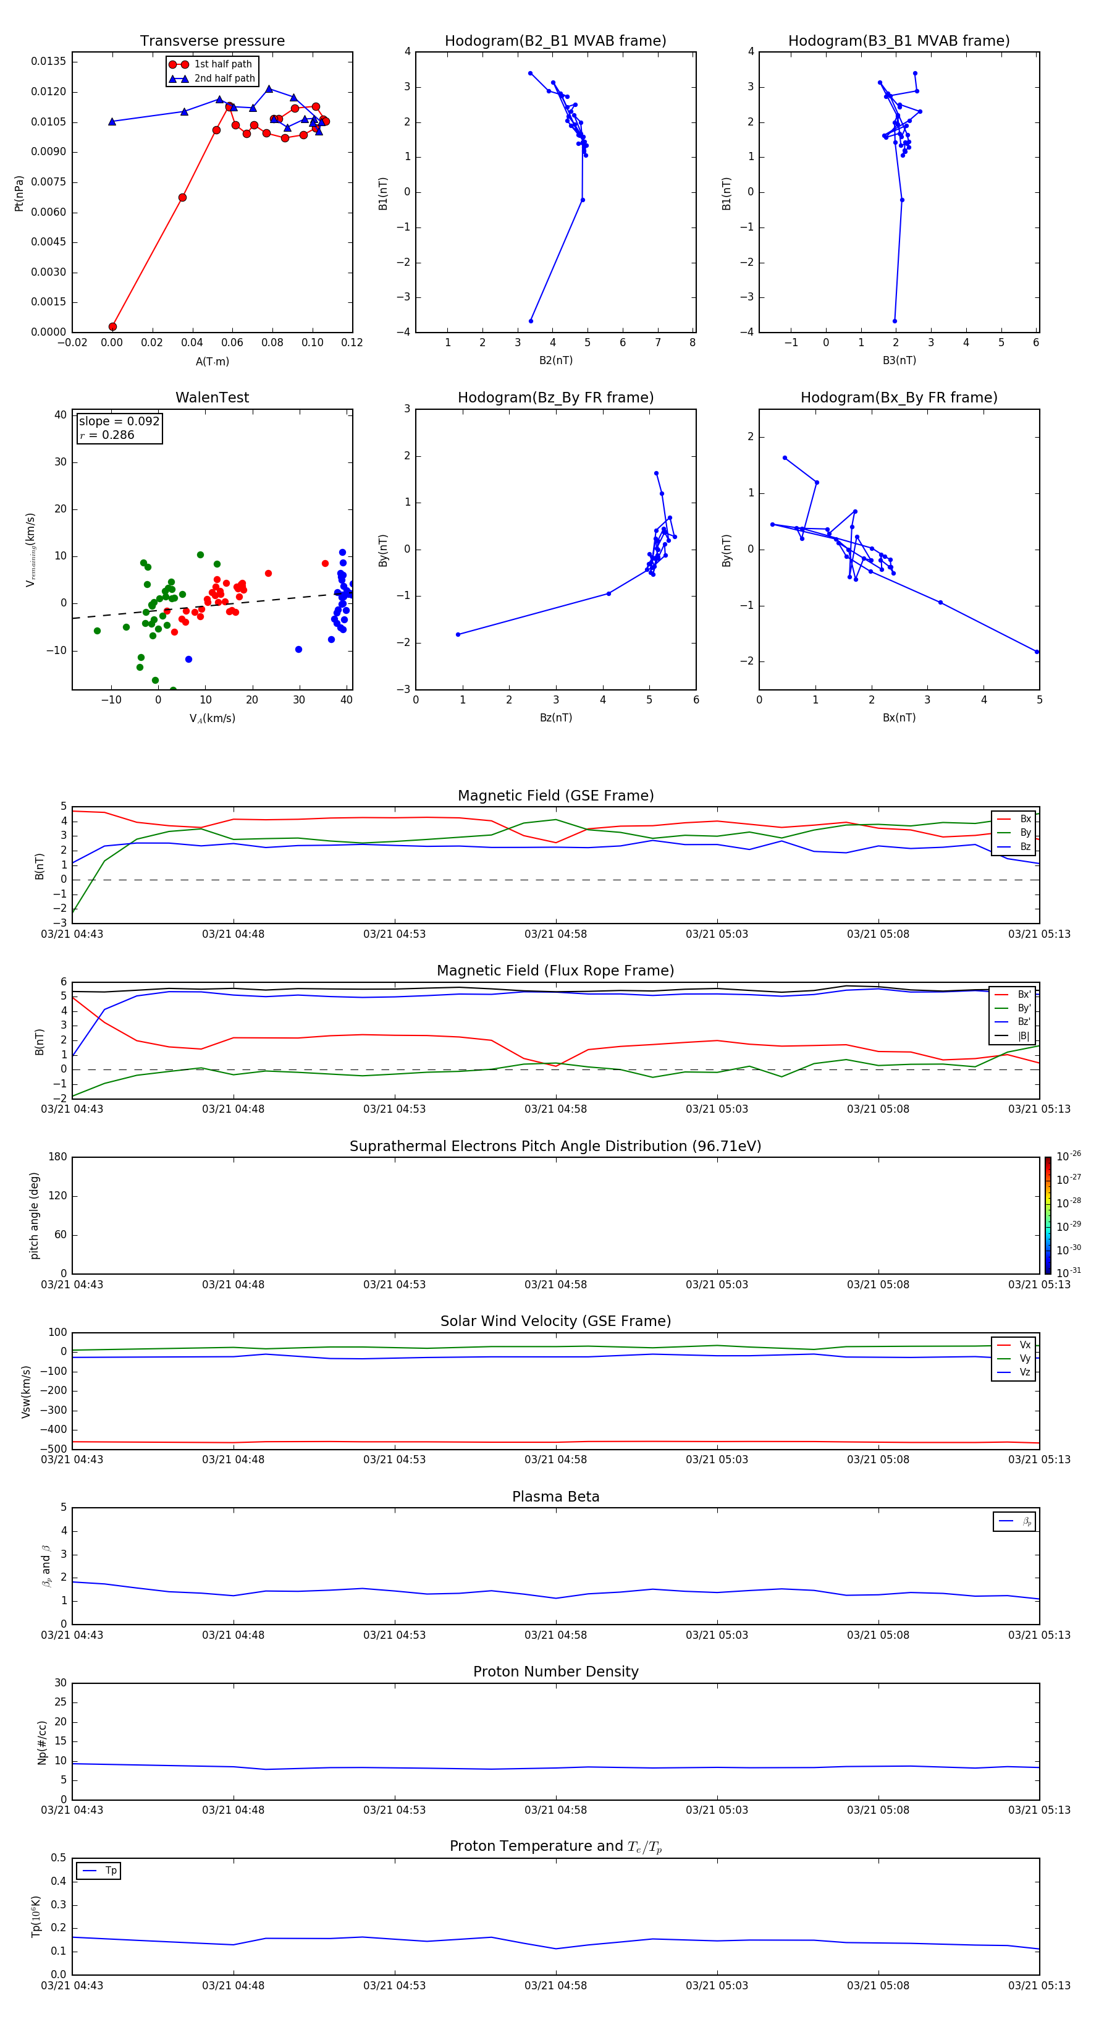Click the Vx entry in the velocity legend
Screen dimensions: 1112x2040
tap(1014, 1345)
